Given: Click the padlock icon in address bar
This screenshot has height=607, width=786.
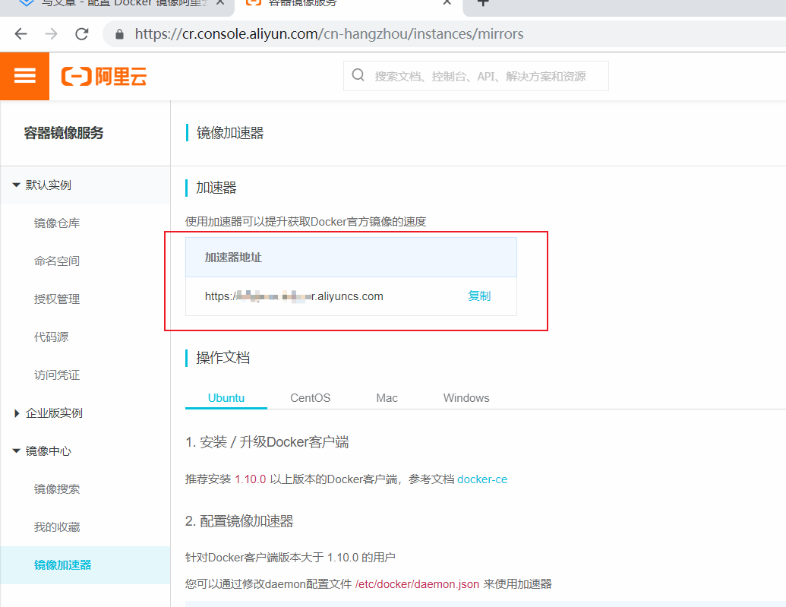Looking at the screenshot, I should [x=119, y=34].
